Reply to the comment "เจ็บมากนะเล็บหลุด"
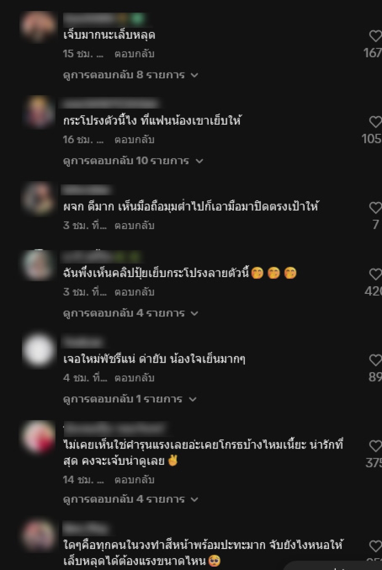This screenshot has height=570, width=382. (135, 54)
